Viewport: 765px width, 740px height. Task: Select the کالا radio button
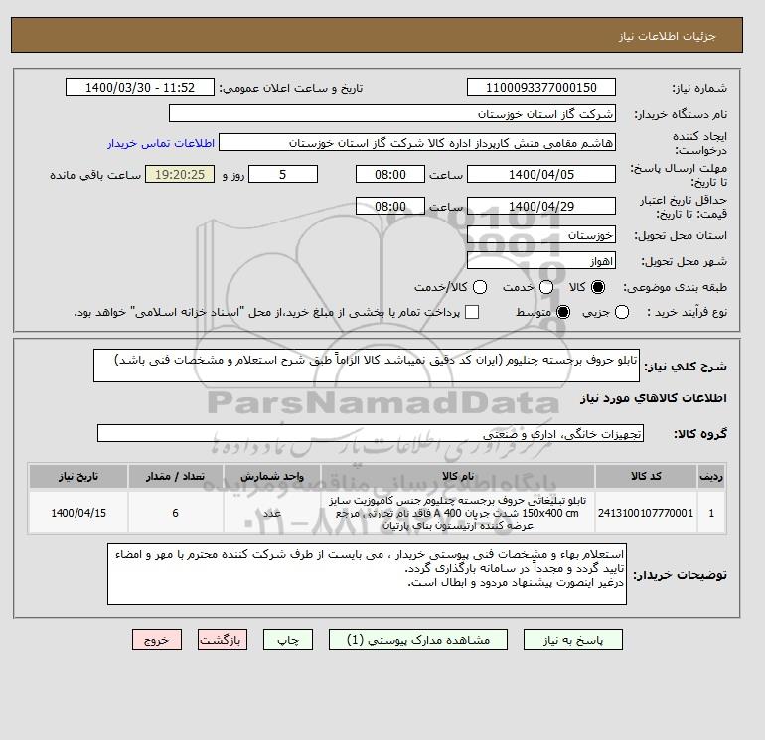(x=598, y=287)
